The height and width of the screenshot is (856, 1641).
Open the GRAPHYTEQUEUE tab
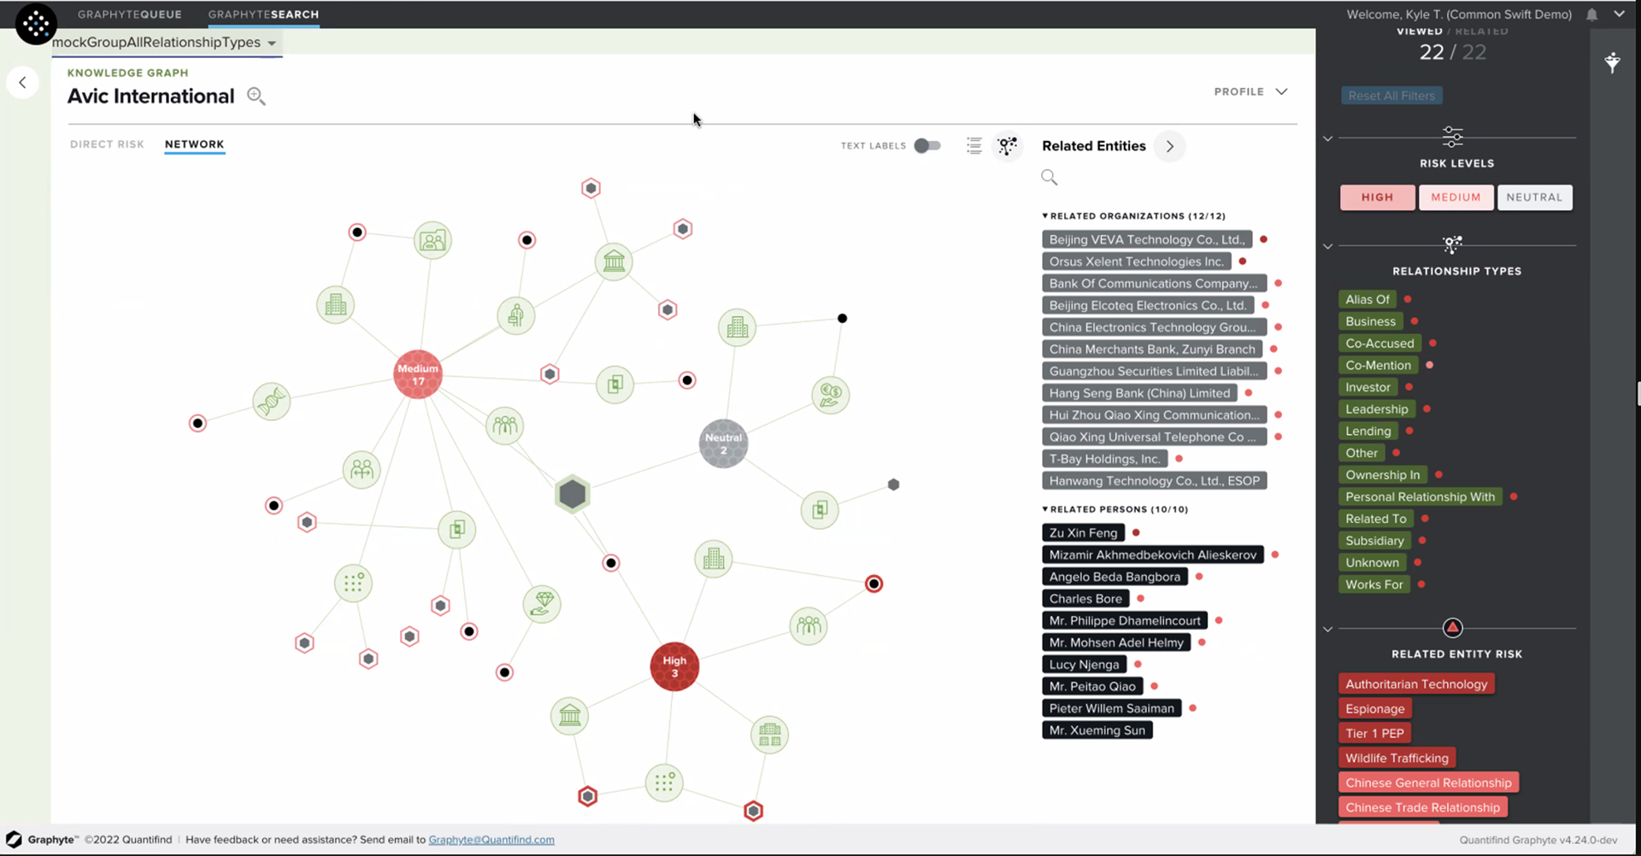click(130, 15)
